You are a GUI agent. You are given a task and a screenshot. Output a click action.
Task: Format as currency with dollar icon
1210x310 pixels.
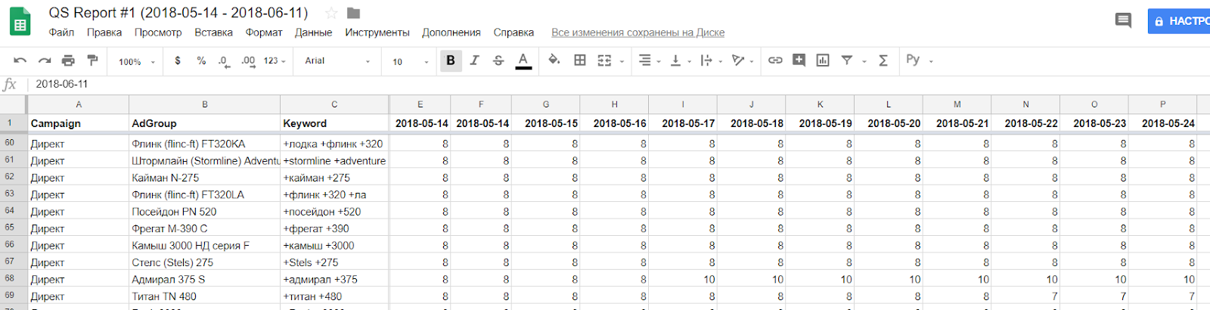(x=178, y=60)
